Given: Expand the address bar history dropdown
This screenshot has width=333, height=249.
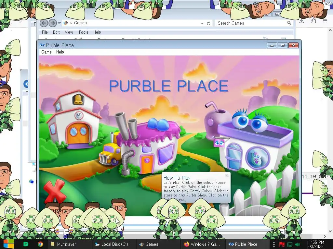Looking at the screenshot, I should [202, 23].
